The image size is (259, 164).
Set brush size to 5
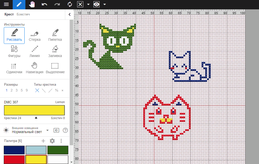pos(22,90)
